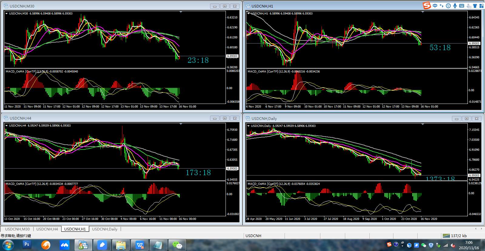Click the H4 candle countdown timer 173:18
Image resolution: width=485 pixels, height=251 pixels.
click(198, 172)
